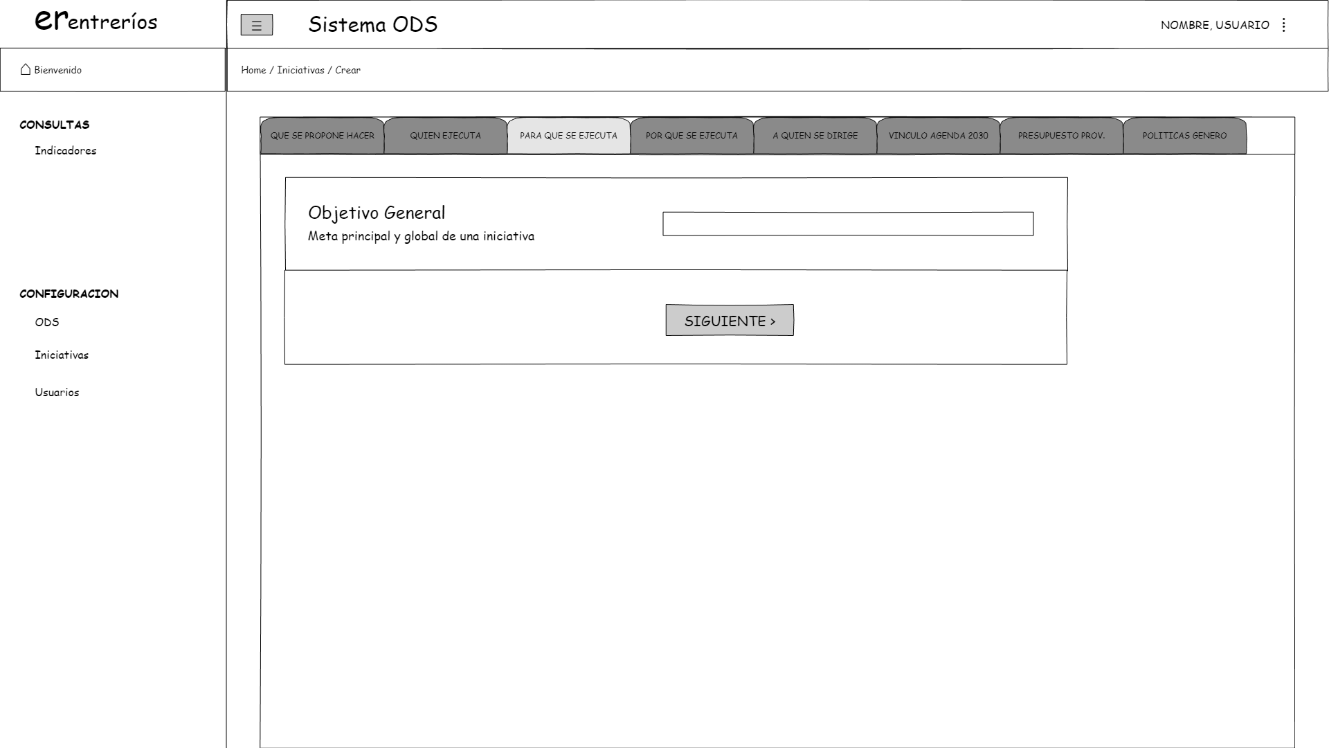Open the A QUIEN SE DIRIGE tab
The width and height of the screenshot is (1329, 748).
coord(815,136)
